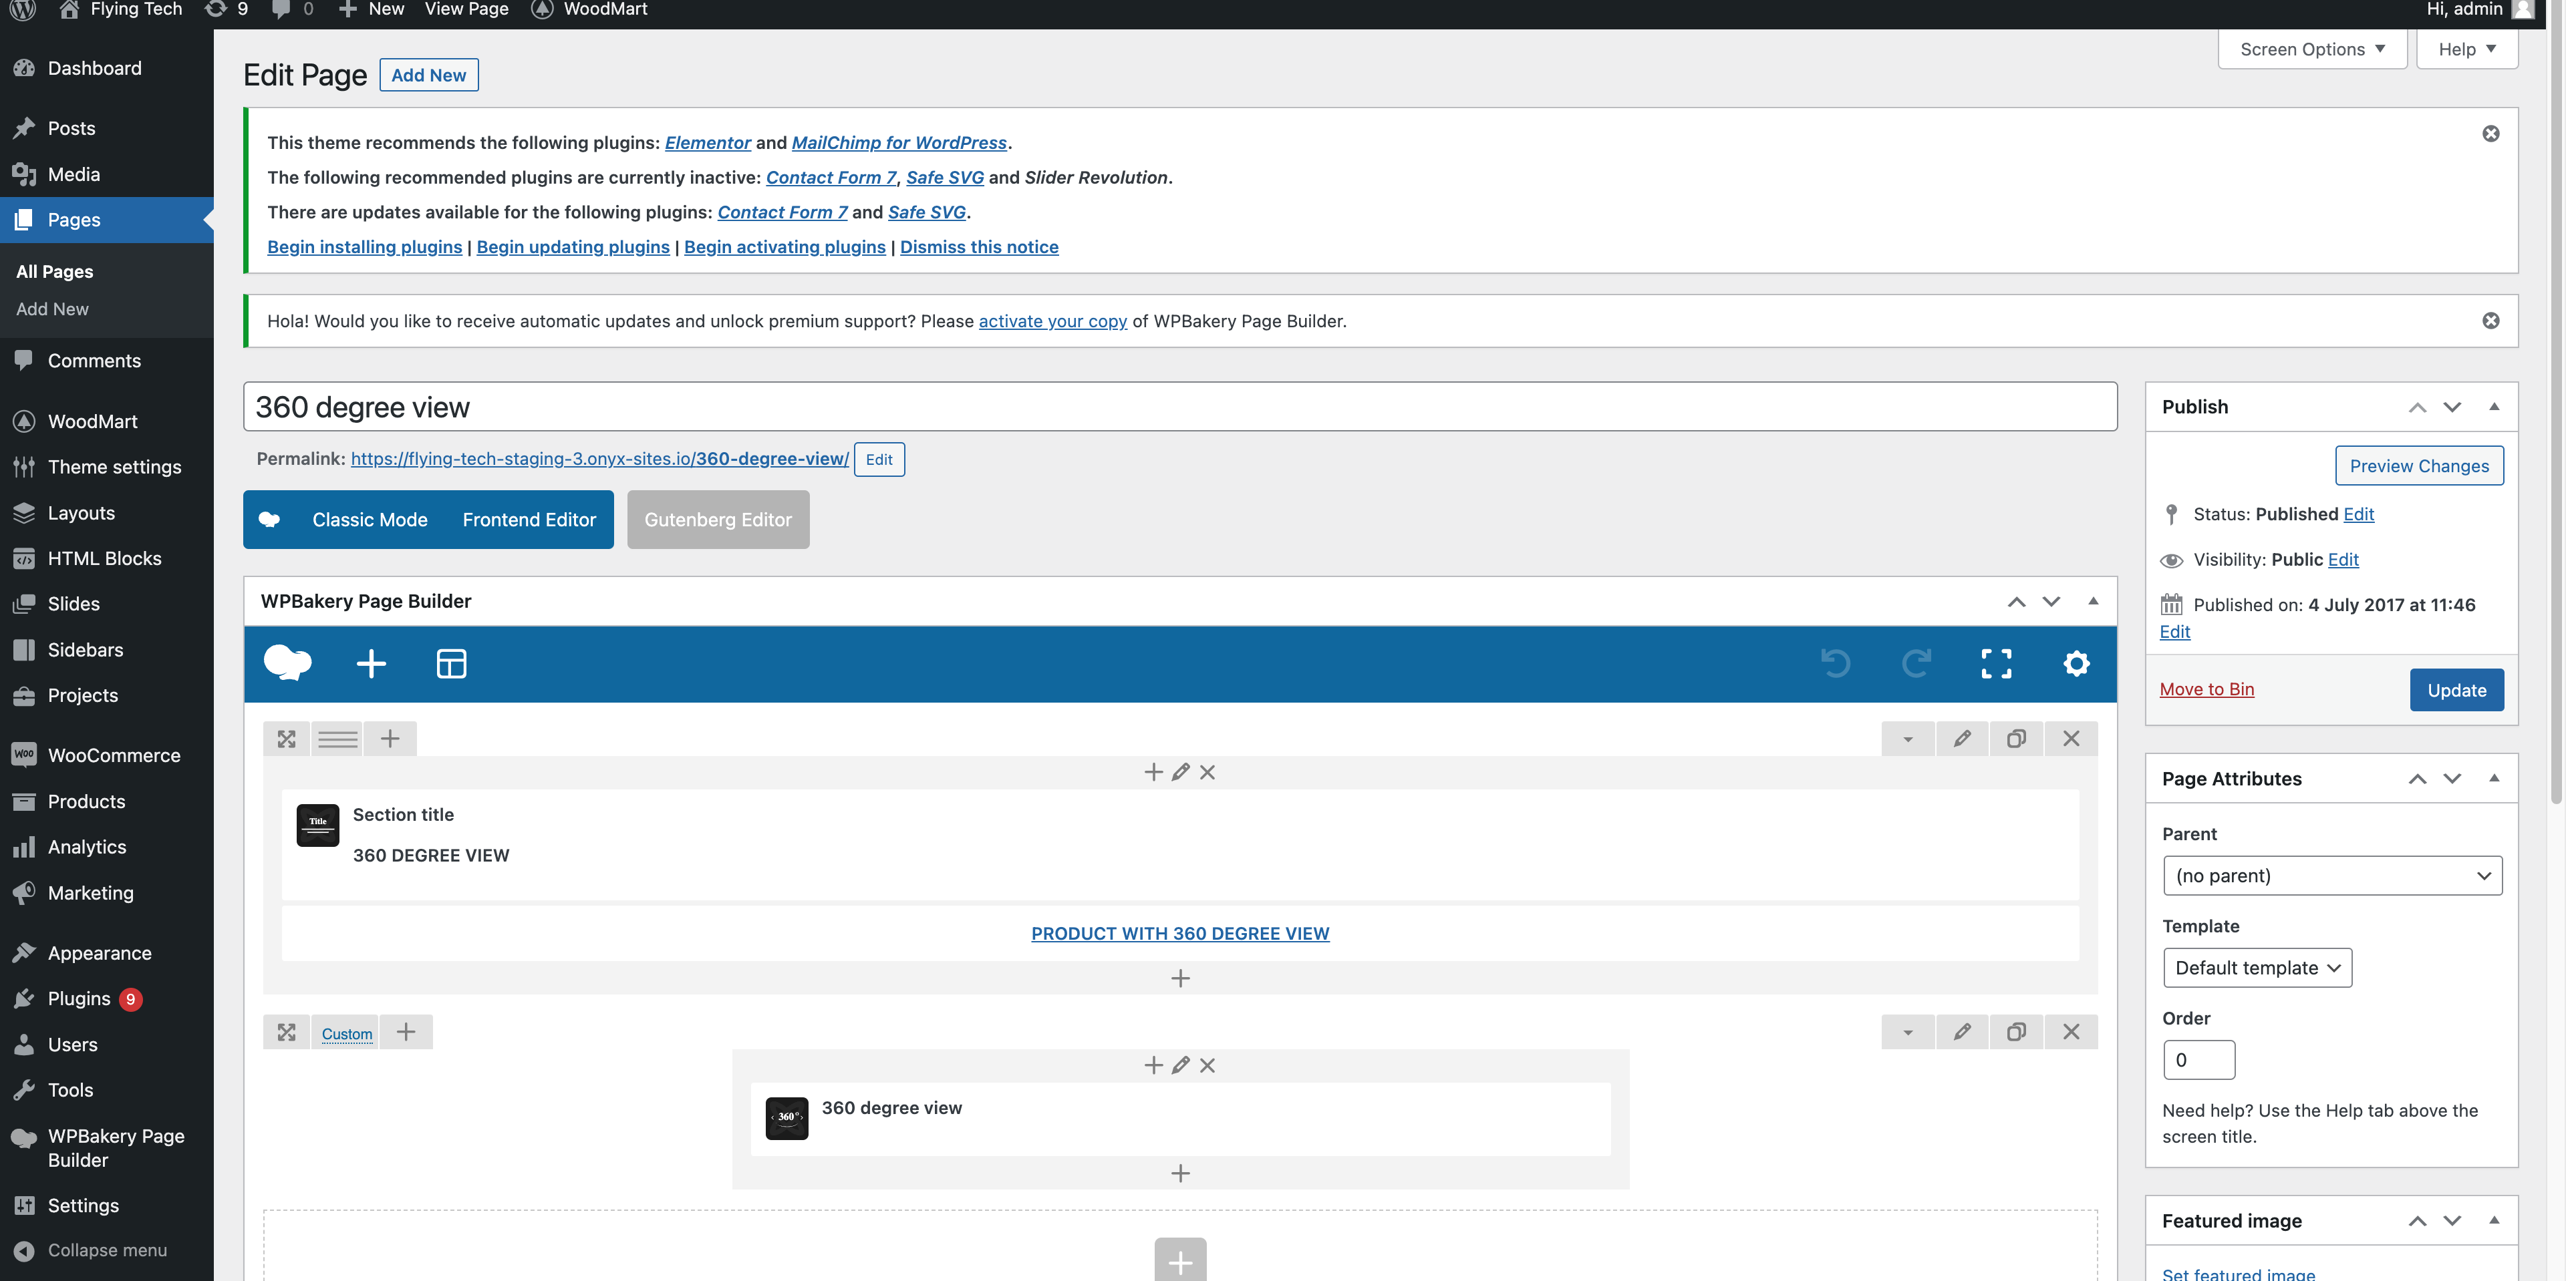The width and height of the screenshot is (2566, 1281).
Task: Enter WPBakery fullscreen mode
Action: 1996,664
